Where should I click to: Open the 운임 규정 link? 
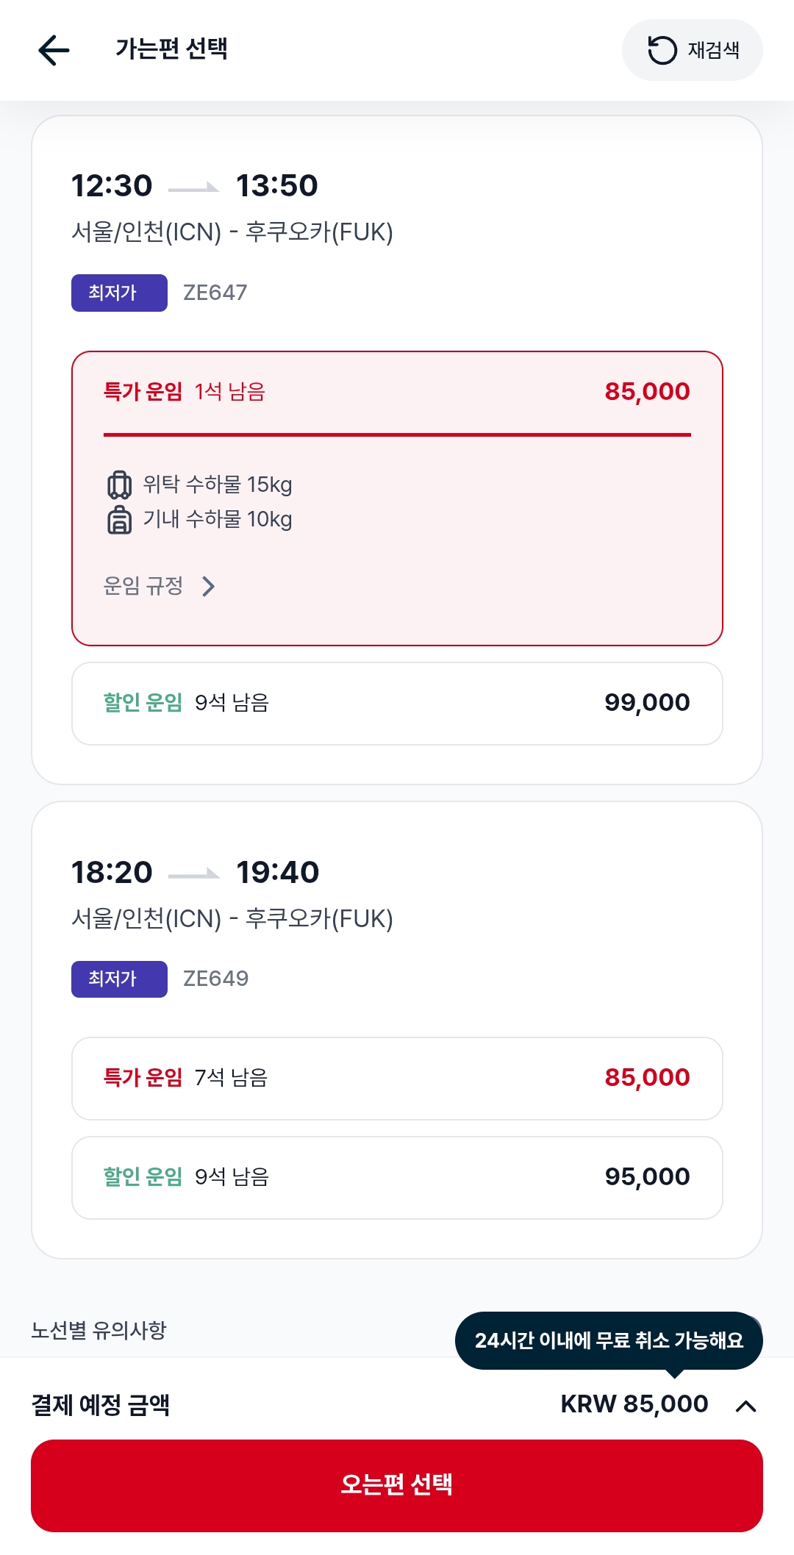[143, 586]
